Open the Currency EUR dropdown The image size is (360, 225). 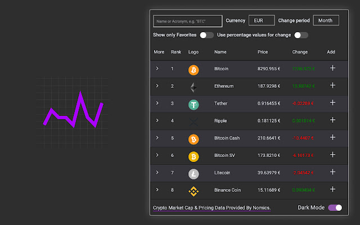[262, 20]
